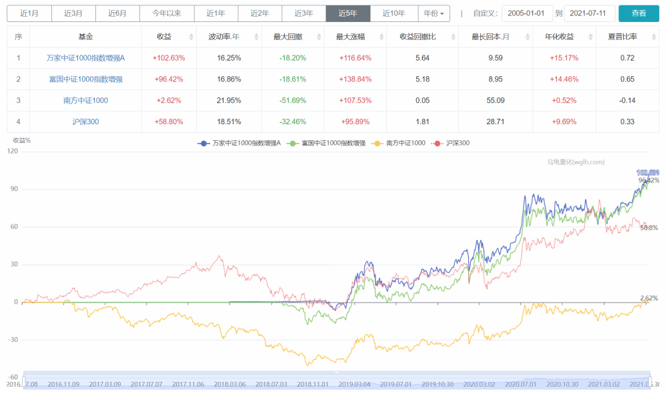Screen dimensions: 667x394
Task: Click the 序 column header
Action: tap(18, 37)
